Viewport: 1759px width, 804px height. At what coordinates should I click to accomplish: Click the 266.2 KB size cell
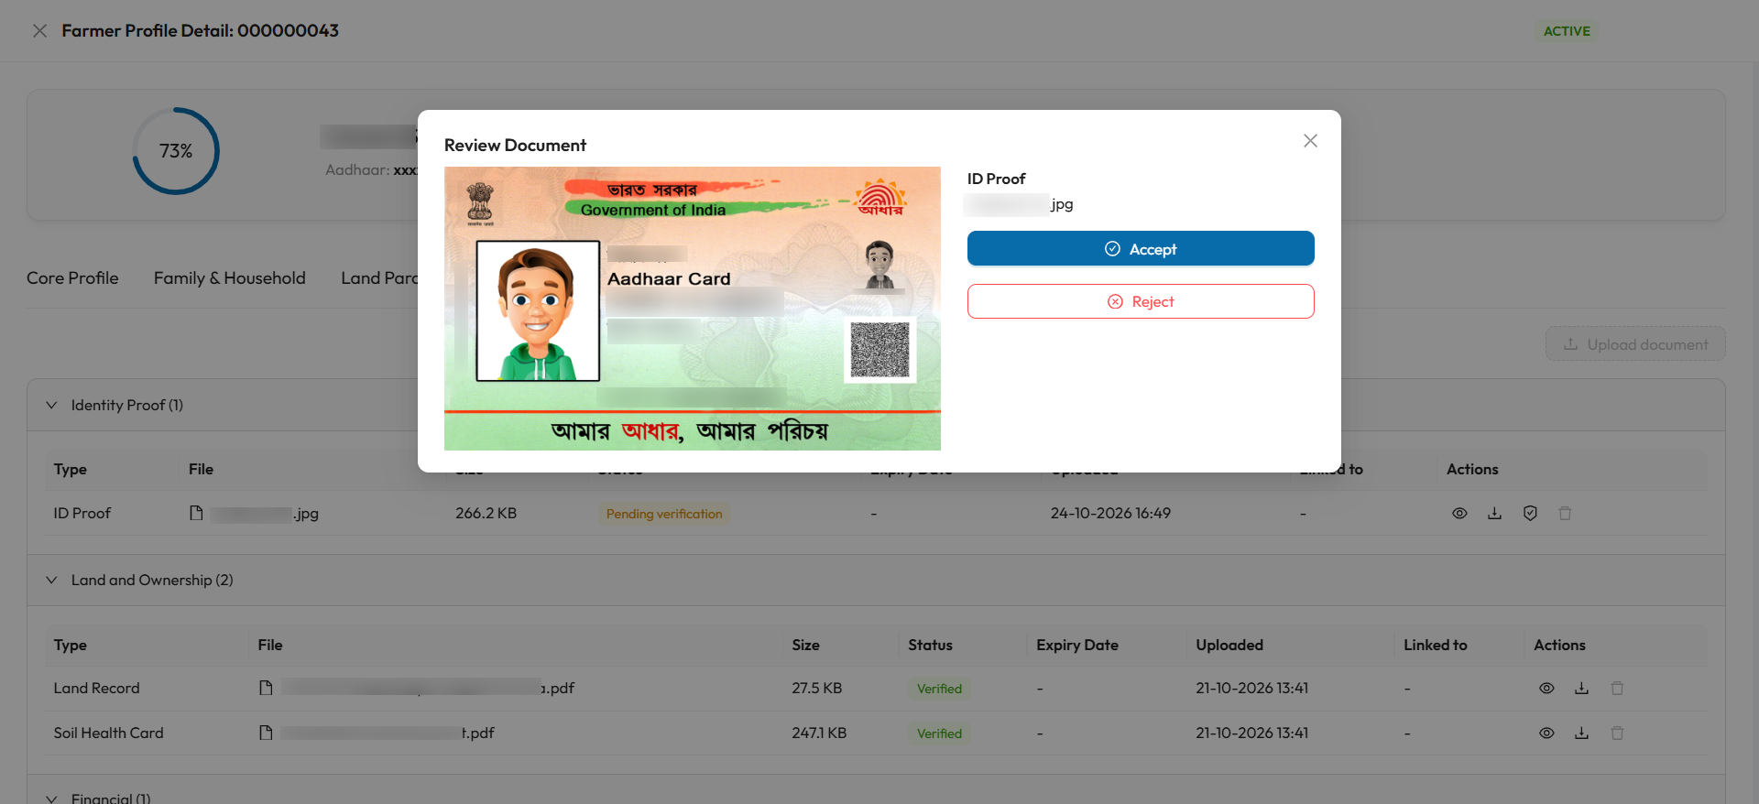click(486, 513)
